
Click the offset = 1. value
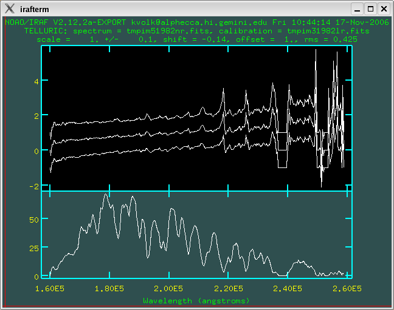pos(266,39)
